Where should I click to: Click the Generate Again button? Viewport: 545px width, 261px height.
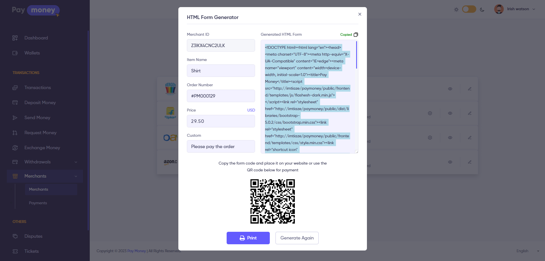tap(297, 238)
